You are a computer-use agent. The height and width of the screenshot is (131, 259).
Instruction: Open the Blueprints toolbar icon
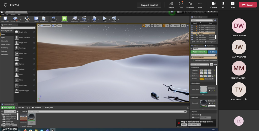(x=74, y=19)
